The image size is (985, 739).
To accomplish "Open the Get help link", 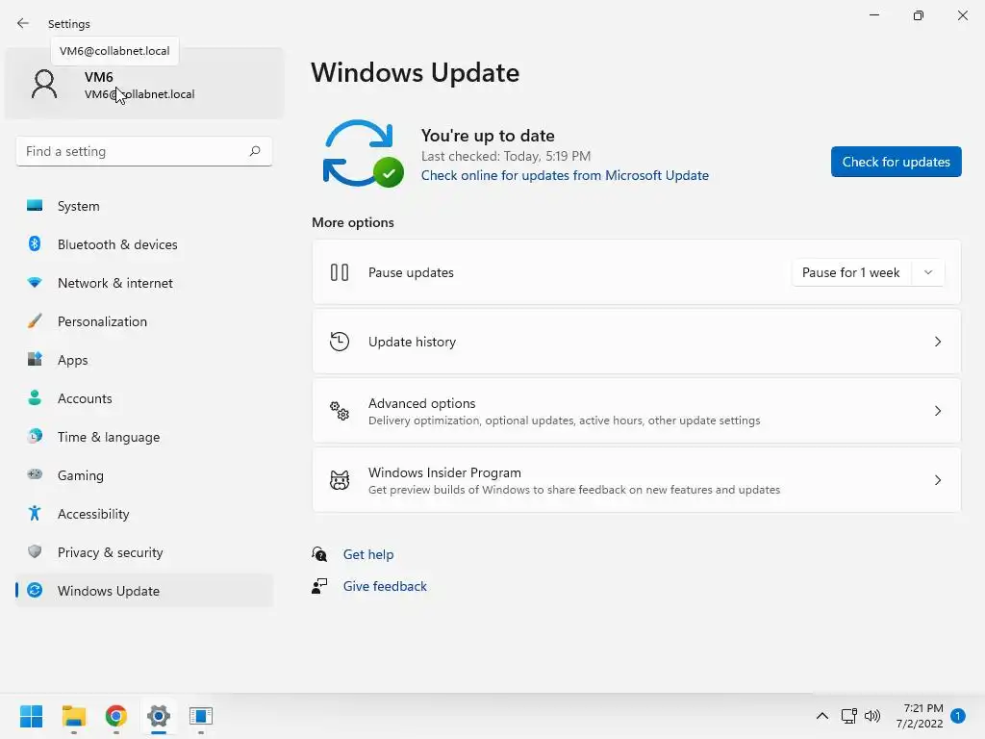I will (x=368, y=554).
